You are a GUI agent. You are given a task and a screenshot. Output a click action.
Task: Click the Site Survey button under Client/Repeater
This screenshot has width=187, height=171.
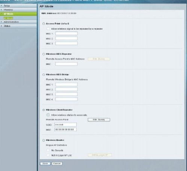click(x=99, y=120)
